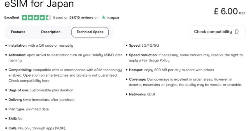
Task: Open the 59,015 reviews link
Action: pyautogui.click(x=81, y=18)
